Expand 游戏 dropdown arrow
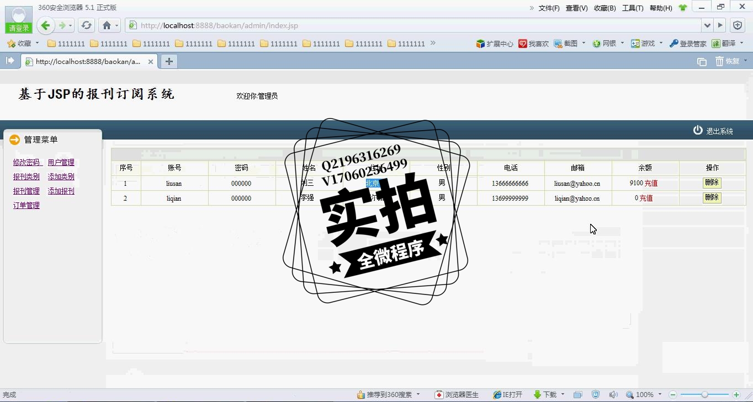Viewport: 753px width, 402px height. (x=661, y=43)
